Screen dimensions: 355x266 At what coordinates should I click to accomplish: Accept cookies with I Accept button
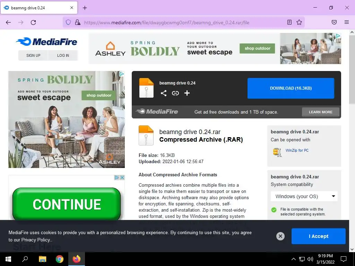pos(318,236)
